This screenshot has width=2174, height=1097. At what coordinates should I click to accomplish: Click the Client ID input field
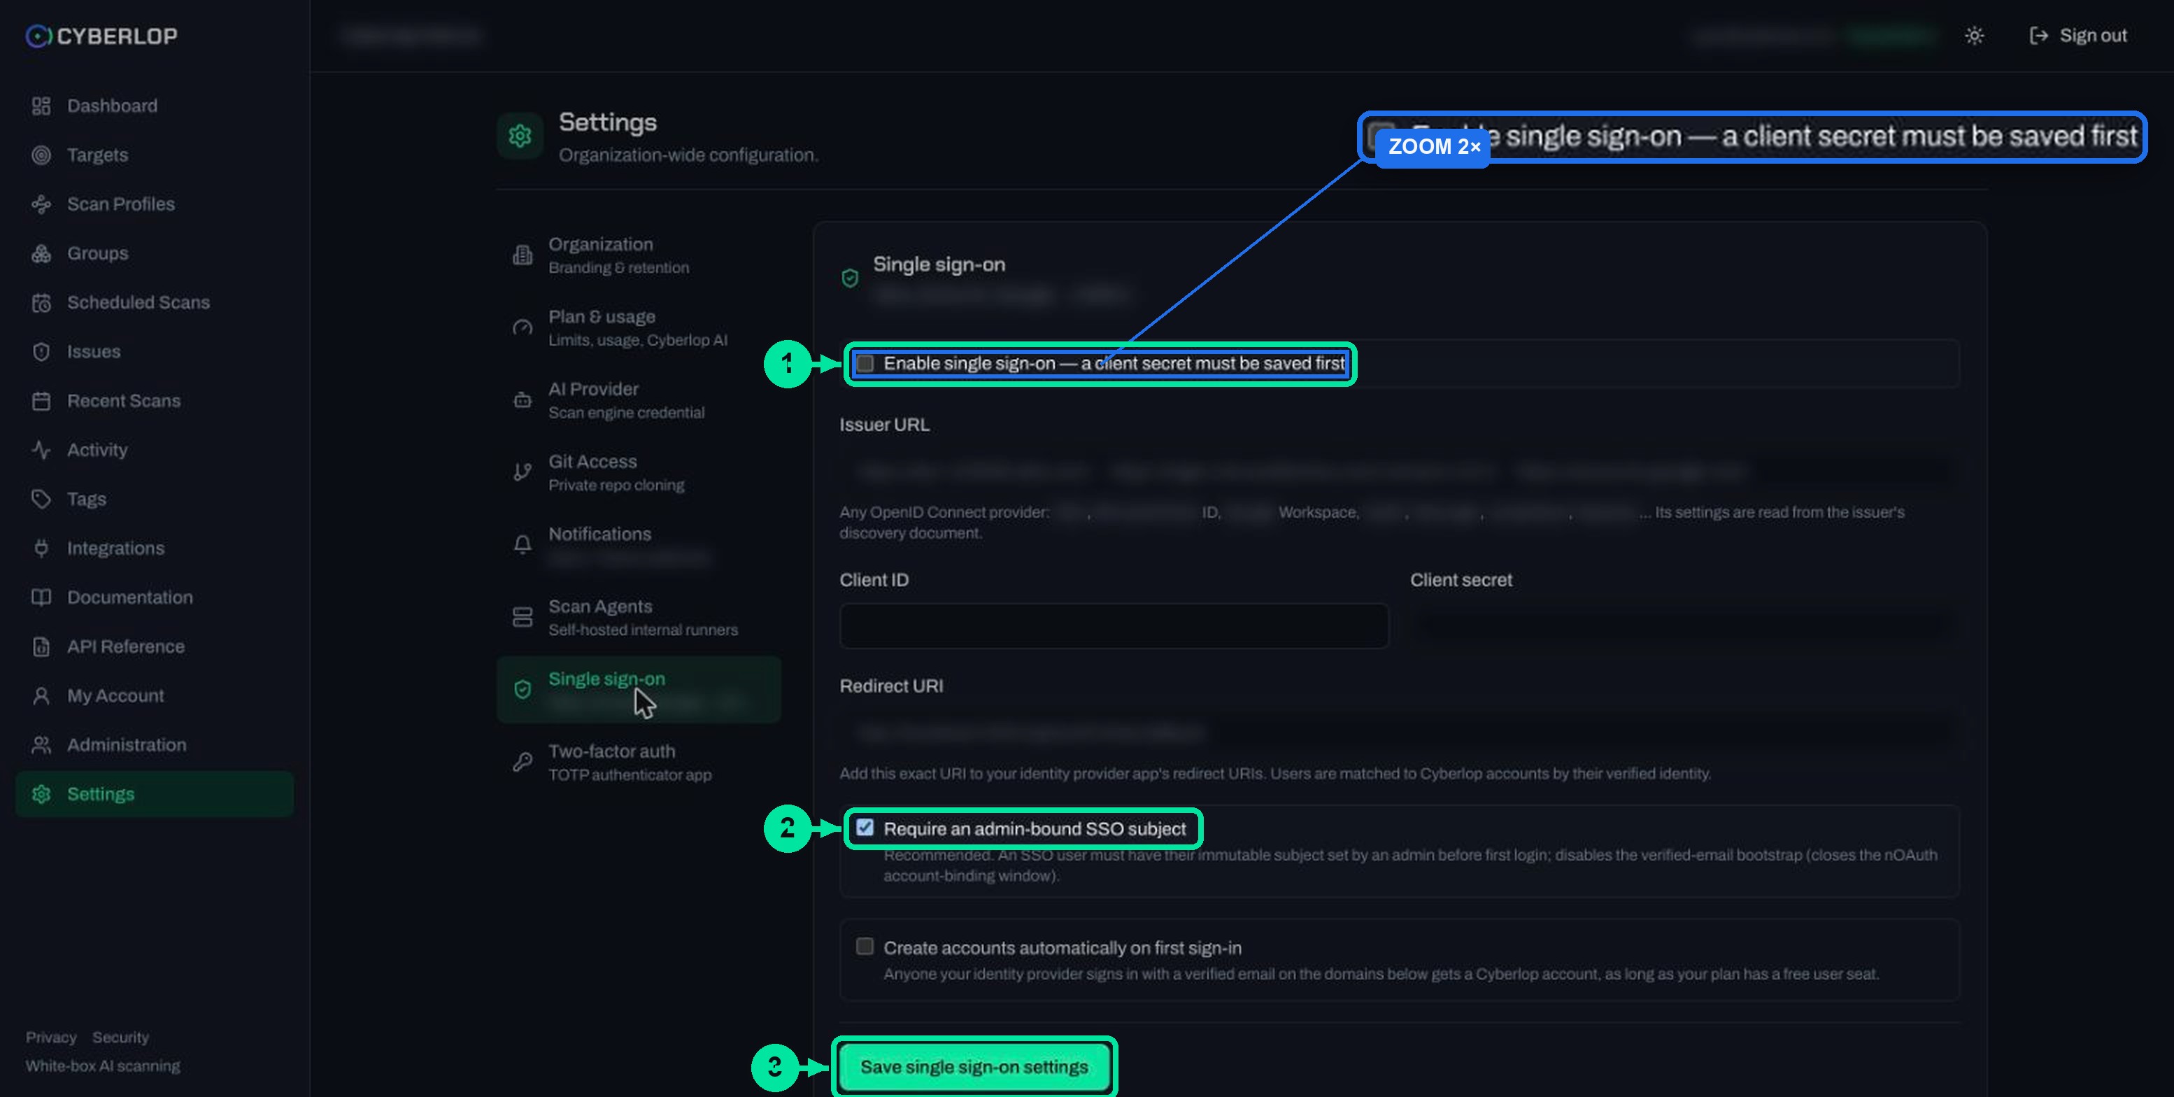click(1114, 625)
